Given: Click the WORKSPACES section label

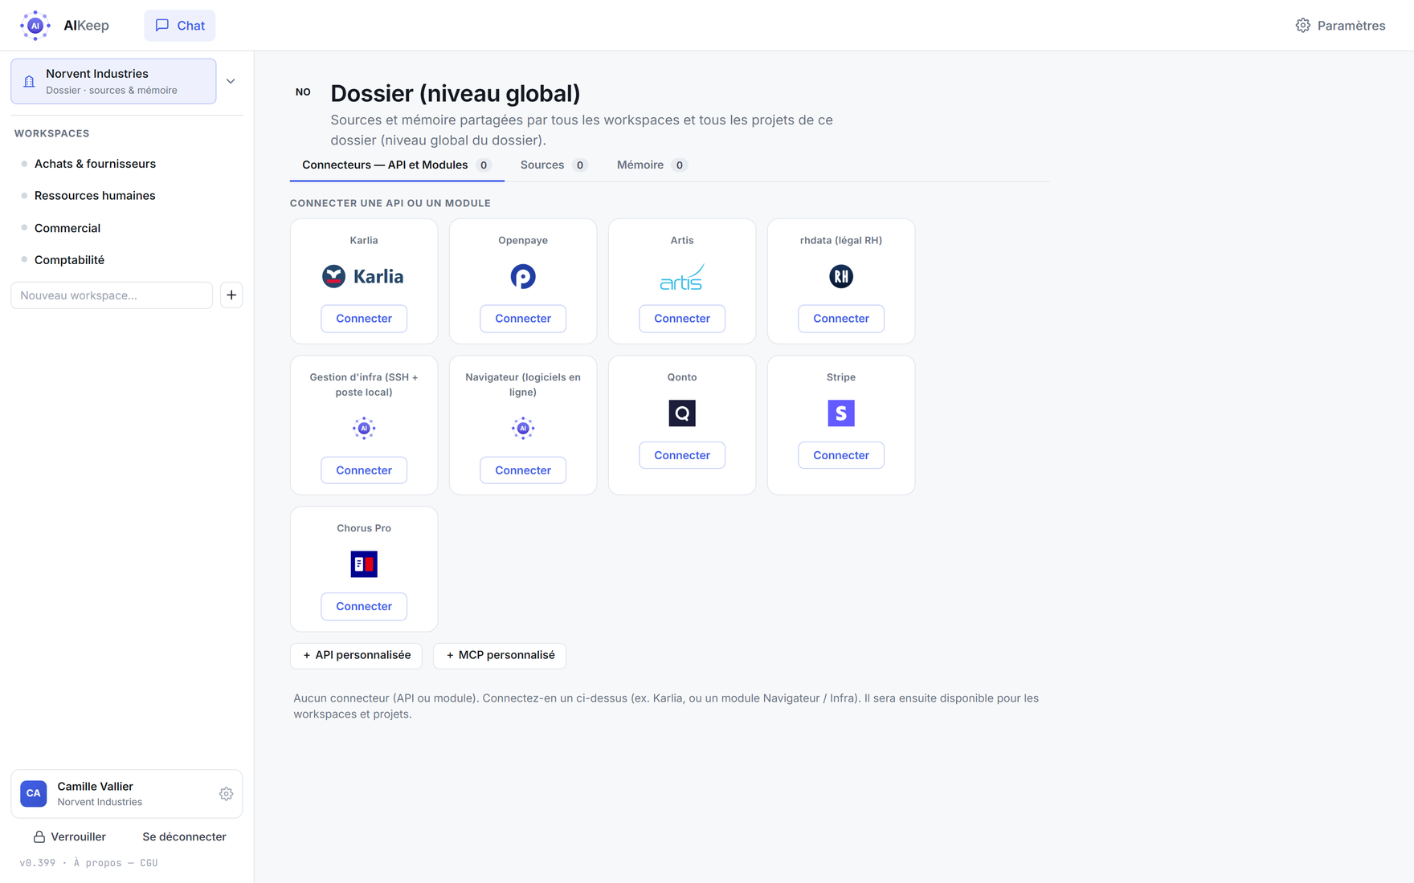Looking at the screenshot, I should pos(51,133).
